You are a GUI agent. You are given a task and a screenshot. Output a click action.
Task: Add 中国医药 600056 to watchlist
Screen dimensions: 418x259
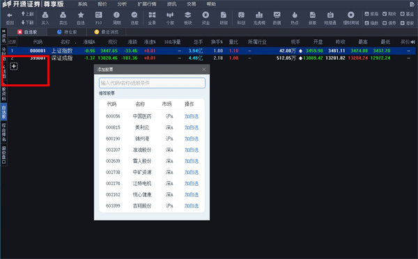point(192,116)
